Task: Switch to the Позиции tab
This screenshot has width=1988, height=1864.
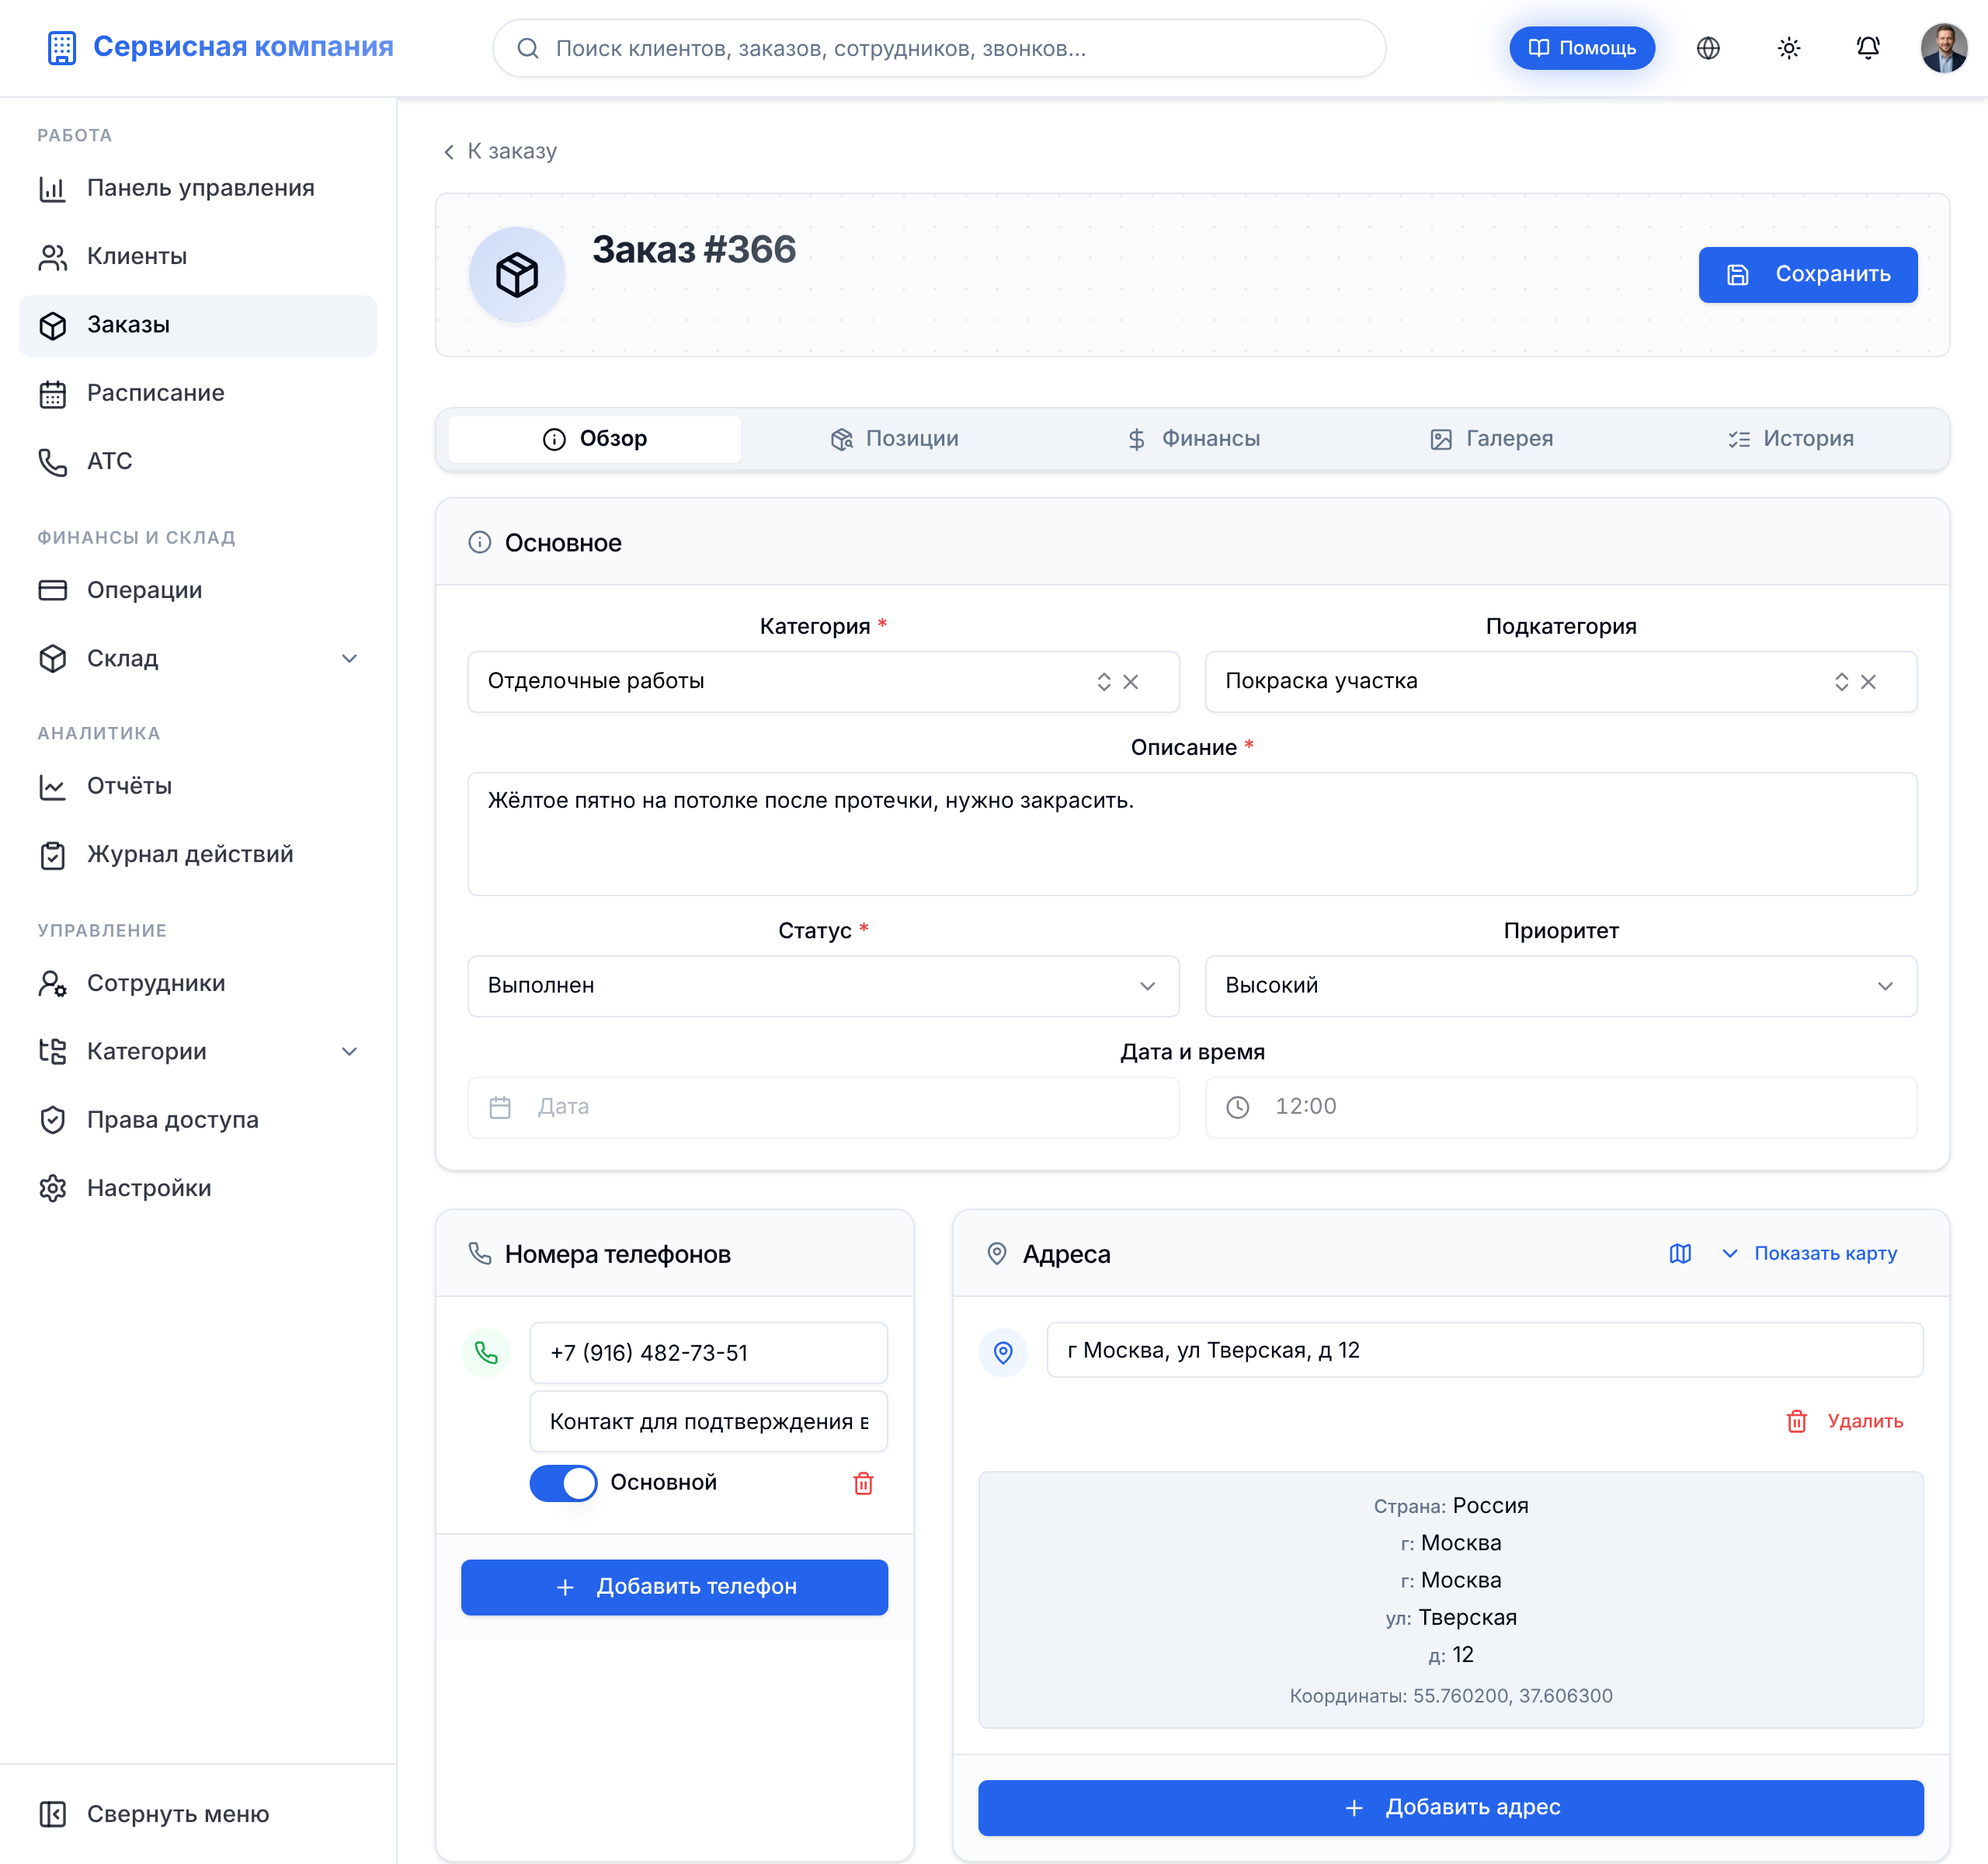Action: pyautogui.click(x=894, y=439)
